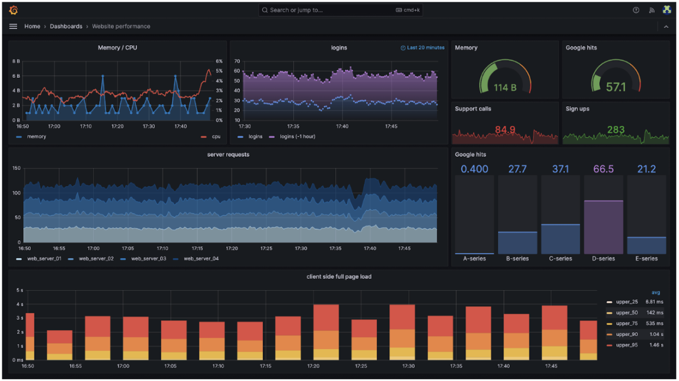The width and height of the screenshot is (679, 381).
Task: Click the cpu legend red color swatch
Action: coord(204,137)
